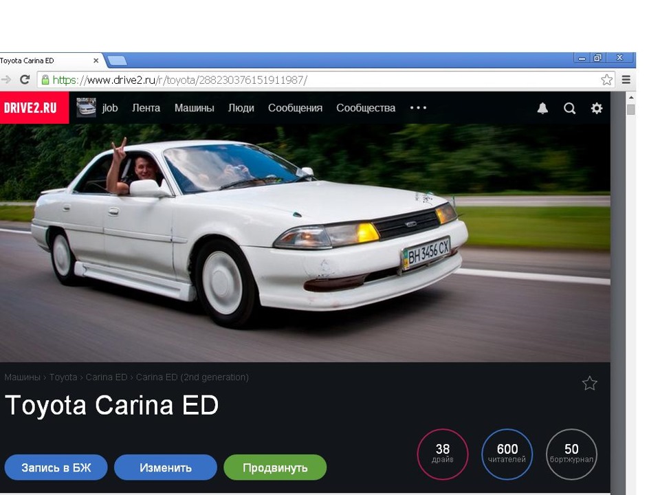Bookmark page with address bar star
The width and height of the screenshot is (660, 495).
606,80
